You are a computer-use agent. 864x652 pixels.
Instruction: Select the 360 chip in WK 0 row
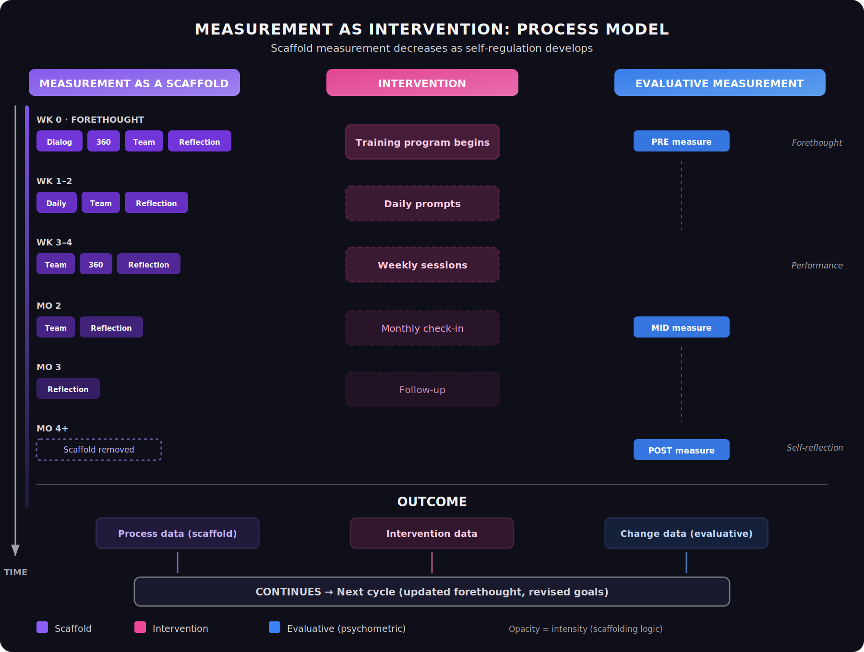click(x=104, y=141)
